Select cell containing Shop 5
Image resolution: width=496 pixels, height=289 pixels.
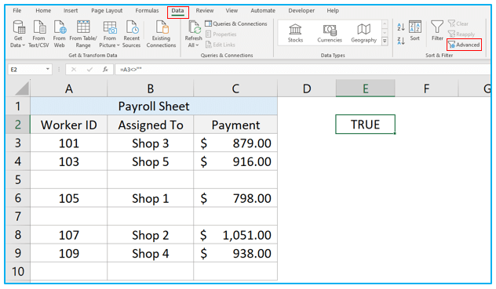tap(150, 161)
